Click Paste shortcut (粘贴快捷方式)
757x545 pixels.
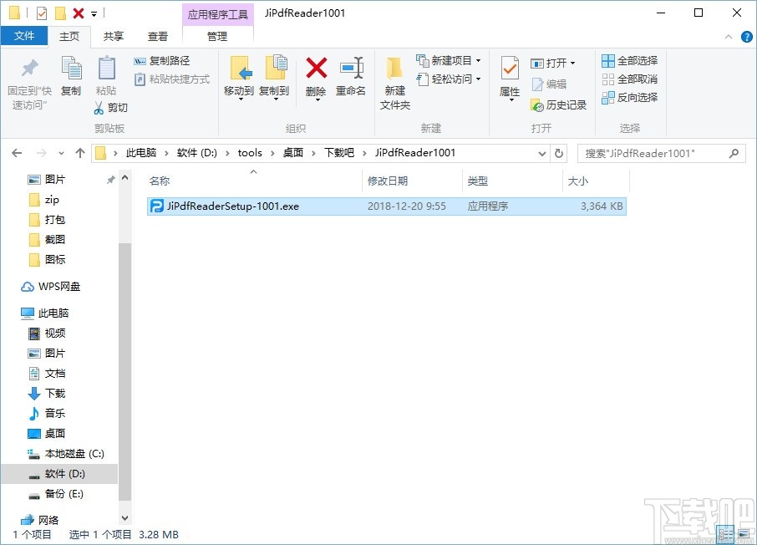(172, 79)
